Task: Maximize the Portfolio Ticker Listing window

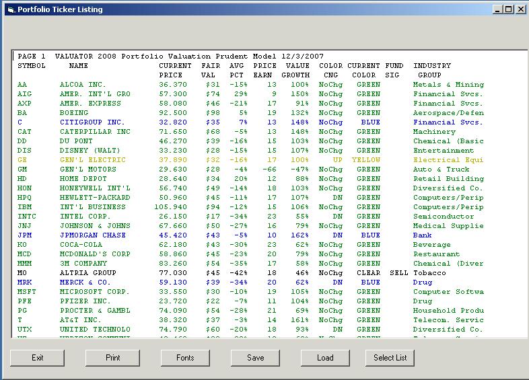Action: pyautogui.click(x=508, y=9)
